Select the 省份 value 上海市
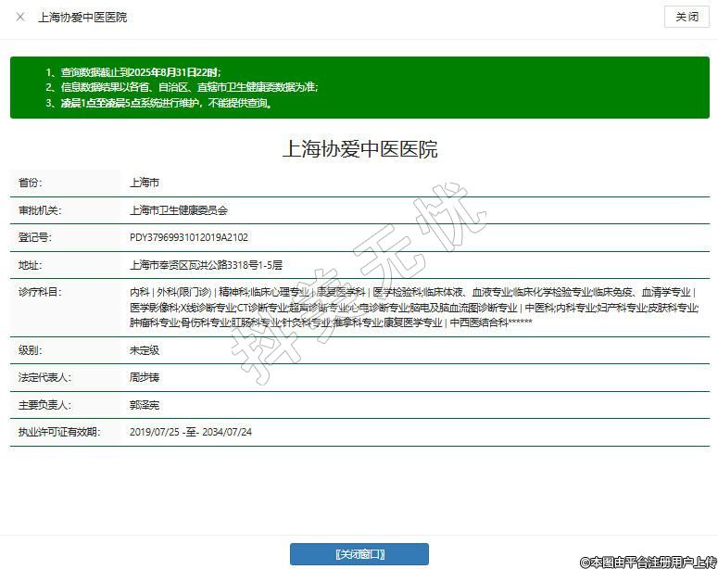The height and width of the screenshot is (569, 718). pyautogui.click(x=145, y=183)
